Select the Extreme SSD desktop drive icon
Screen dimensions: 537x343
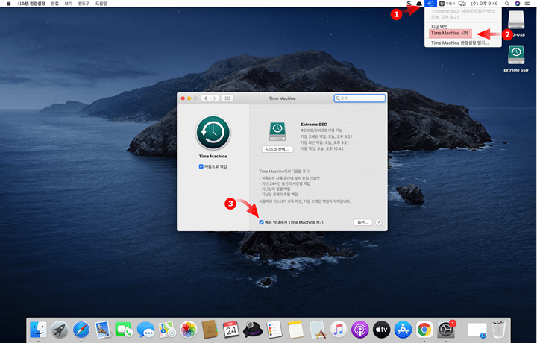point(516,56)
